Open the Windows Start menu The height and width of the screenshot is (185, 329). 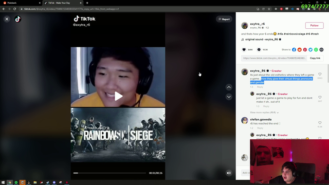click(x=3, y=182)
